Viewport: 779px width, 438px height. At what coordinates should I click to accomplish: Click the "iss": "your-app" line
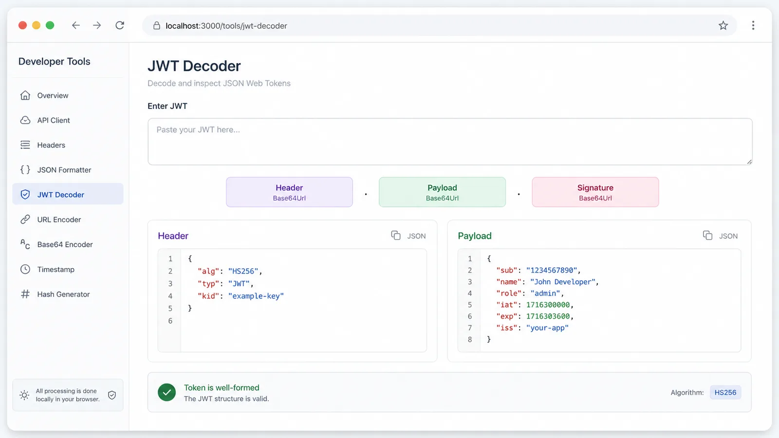point(532,328)
